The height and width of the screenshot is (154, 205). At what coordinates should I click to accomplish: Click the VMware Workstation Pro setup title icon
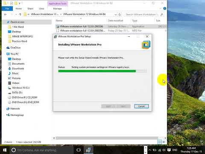click(x=56, y=36)
